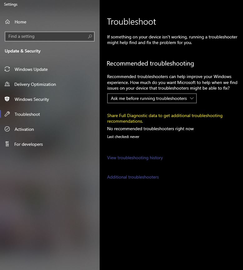Click the For developers tools icon
Viewport: 243px width, 270px height.
7,144
